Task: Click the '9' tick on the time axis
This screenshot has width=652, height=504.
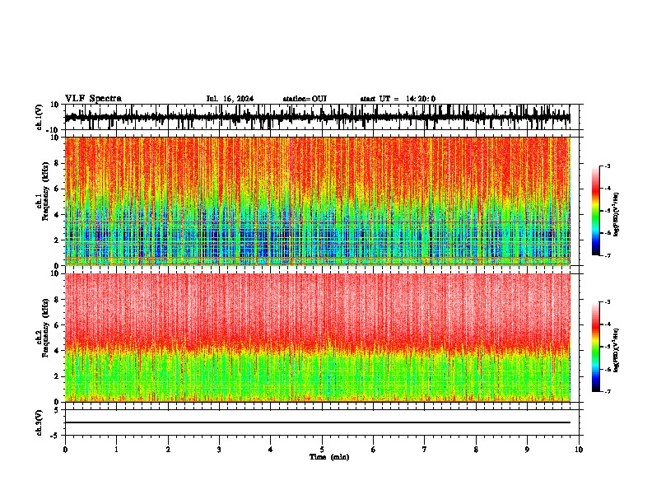Action: pyautogui.click(x=527, y=450)
